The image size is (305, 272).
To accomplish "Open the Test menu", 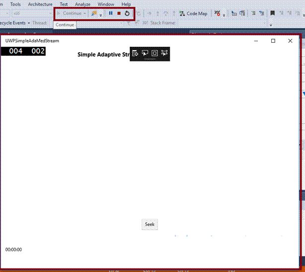I will pos(64,4).
